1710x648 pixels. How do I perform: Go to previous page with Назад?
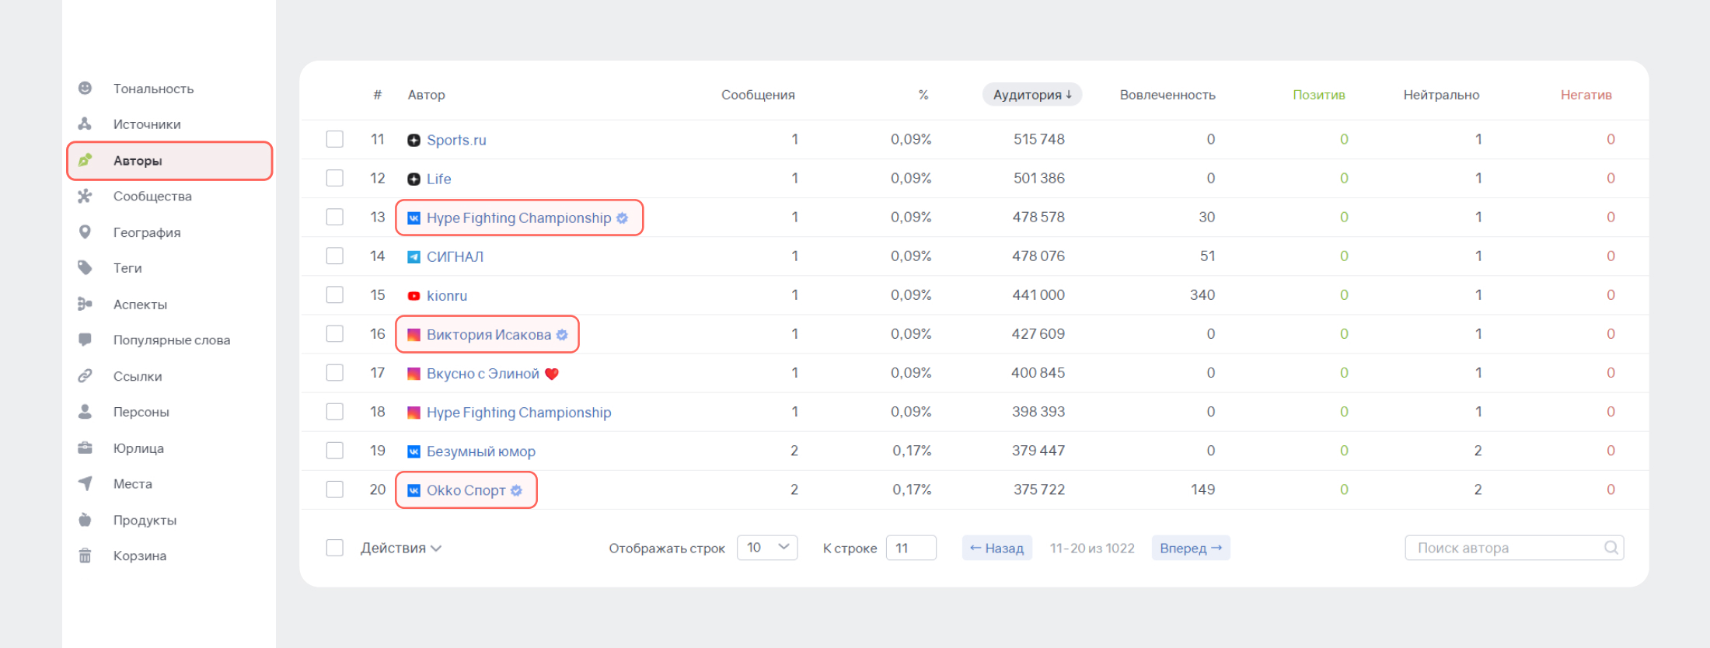[997, 548]
